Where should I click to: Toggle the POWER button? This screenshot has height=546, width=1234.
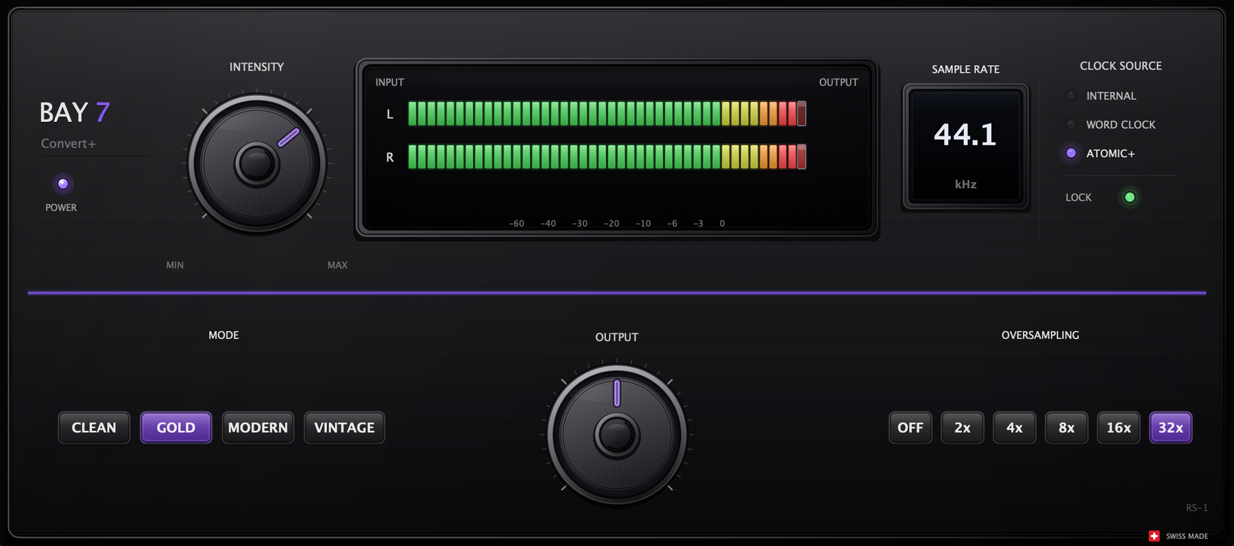point(63,184)
